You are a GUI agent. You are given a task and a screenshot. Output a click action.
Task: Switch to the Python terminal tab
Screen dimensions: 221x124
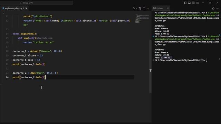point(160,8)
